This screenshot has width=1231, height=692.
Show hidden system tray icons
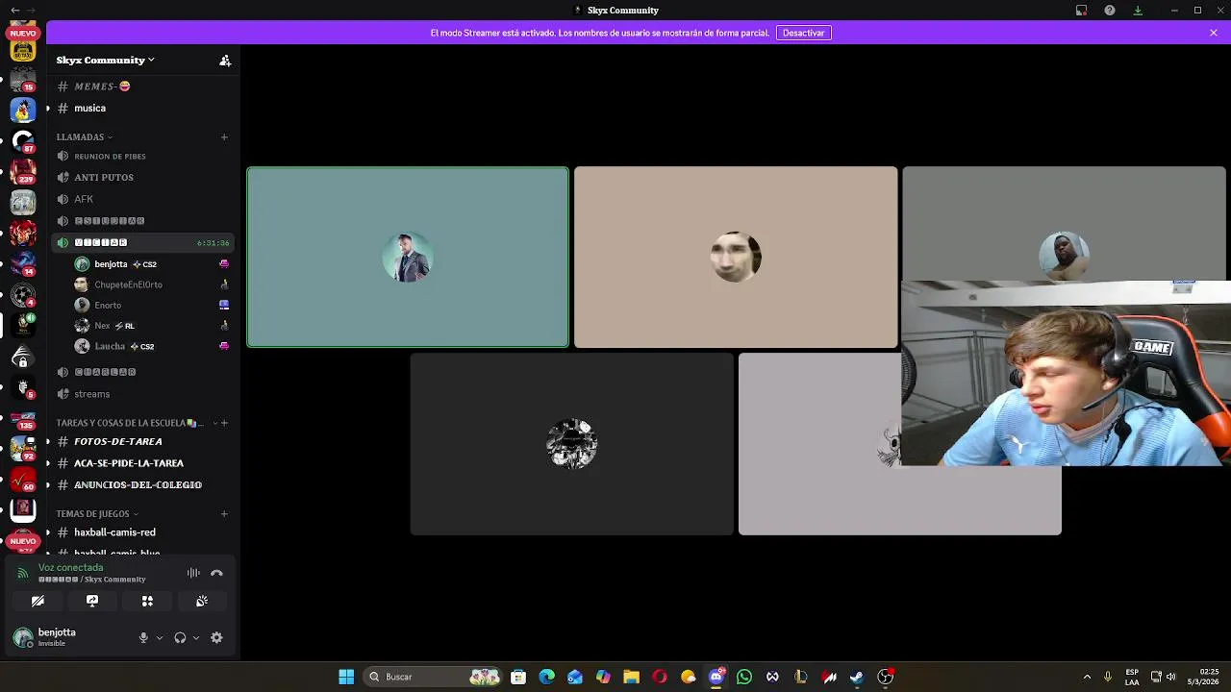1087,677
